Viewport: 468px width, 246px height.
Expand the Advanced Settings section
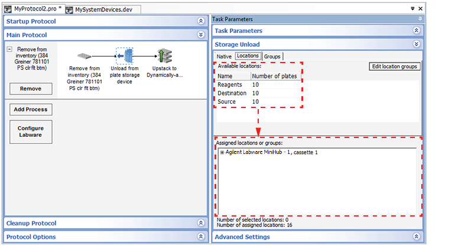pyautogui.click(x=416, y=237)
